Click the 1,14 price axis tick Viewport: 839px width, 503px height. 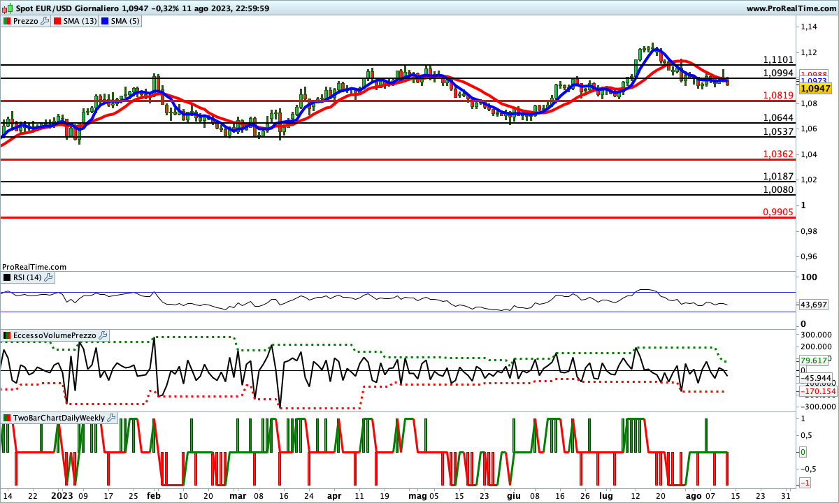click(x=809, y=27)
